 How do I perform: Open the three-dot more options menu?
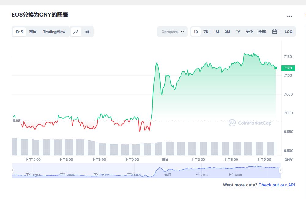click(x=289, y=16)
